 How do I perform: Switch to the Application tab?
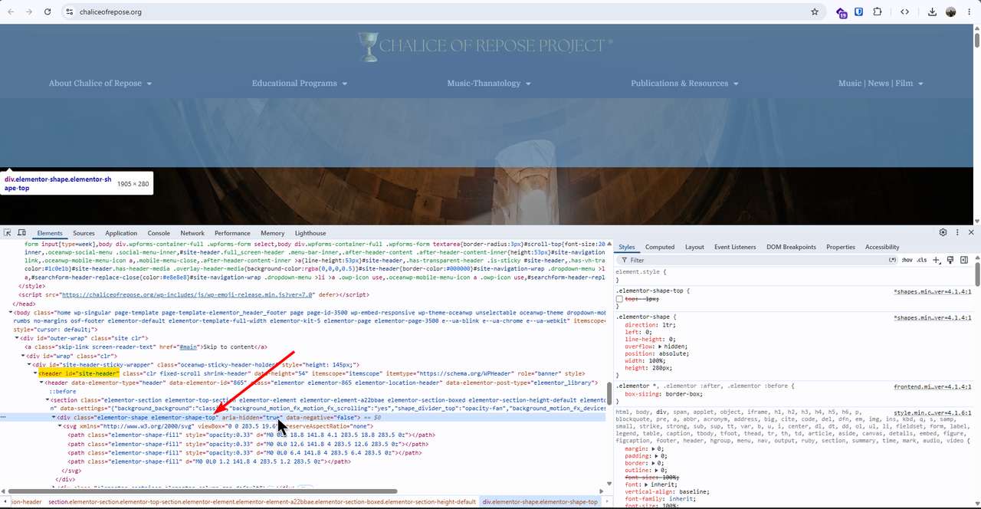coord(121,233)
